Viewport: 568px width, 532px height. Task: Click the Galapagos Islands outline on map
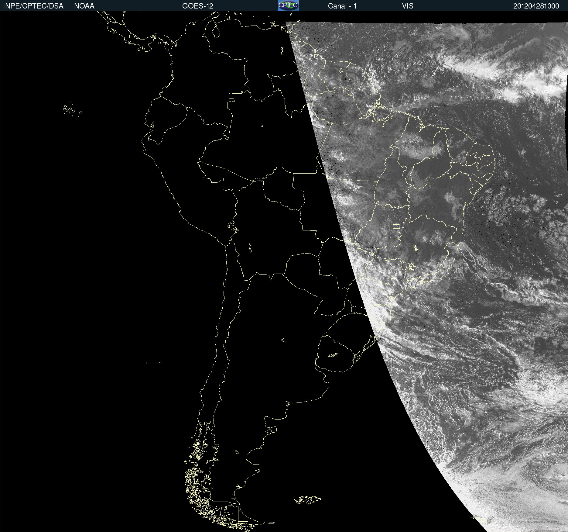72,110
